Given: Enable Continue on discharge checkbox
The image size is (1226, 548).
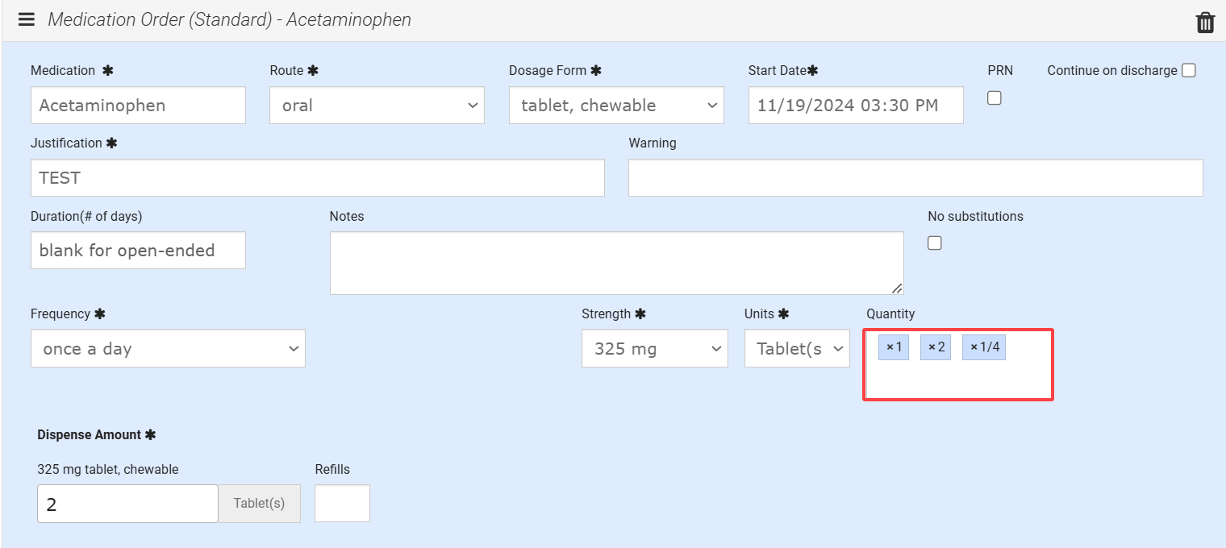Looking at the screenshot, I should pyautogui.click(x=1188, y=71).
